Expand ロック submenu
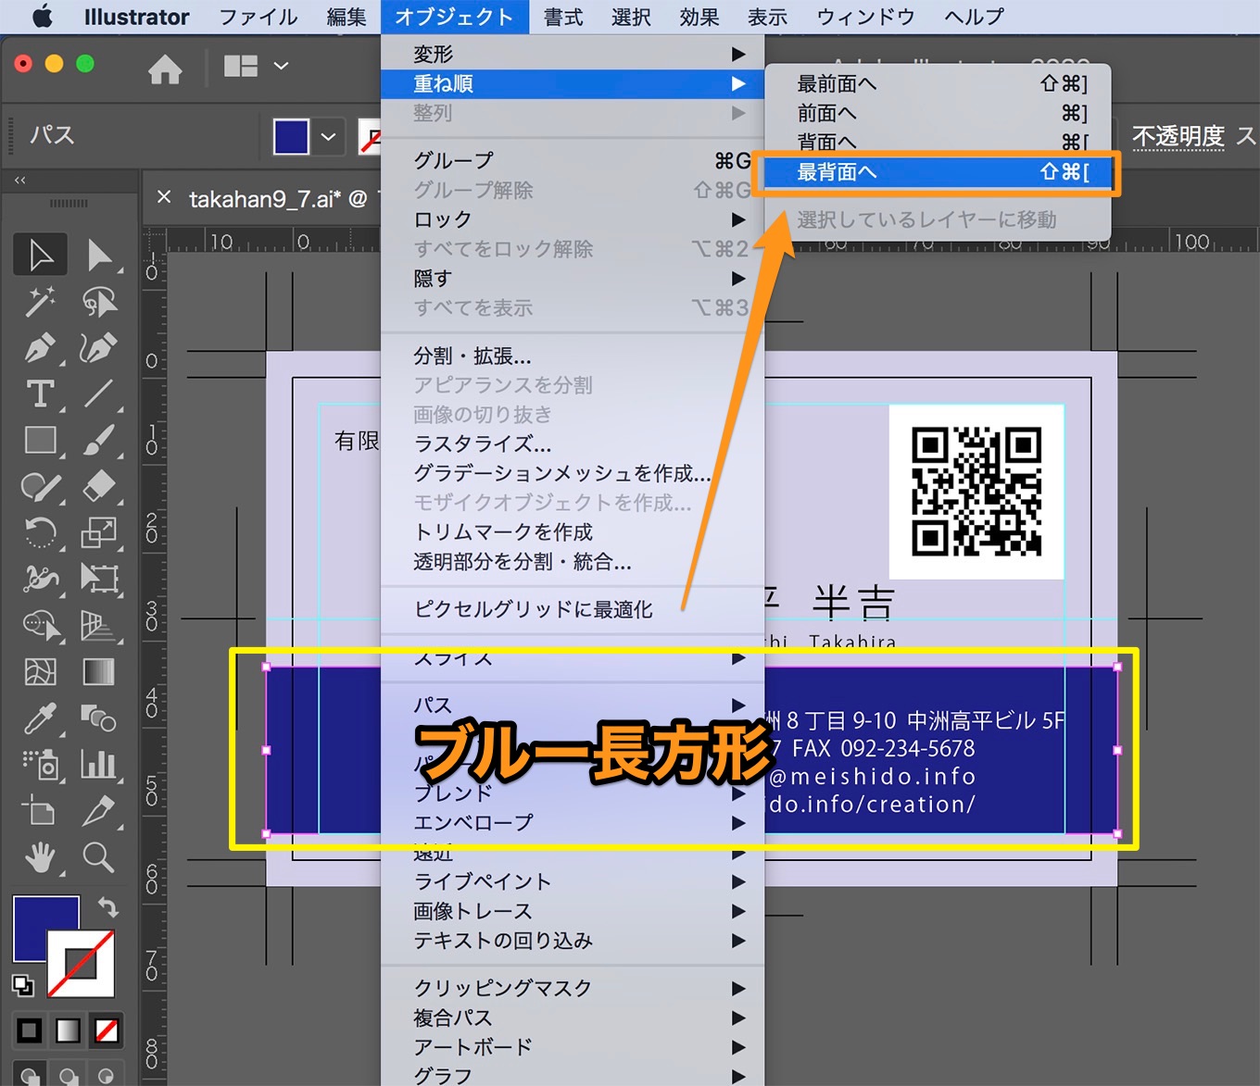This screenshot has width=1260, height=1086. click(x=573, y=219)
